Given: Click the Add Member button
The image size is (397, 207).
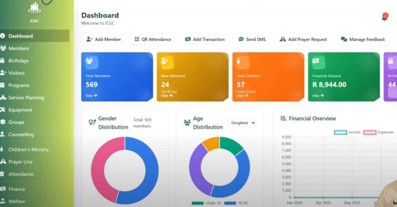Looking at the screenshot, I should [x=104, y=39].
